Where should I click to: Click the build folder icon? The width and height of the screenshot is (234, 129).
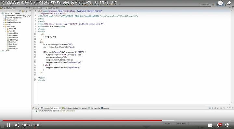pos(6,24)
